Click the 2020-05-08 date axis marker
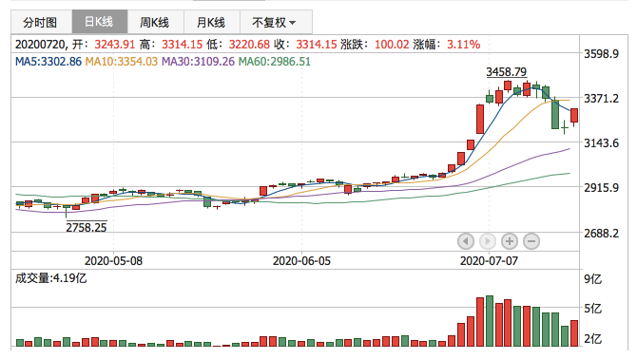Screen dimensions: 637x359 tap(113, 260)
